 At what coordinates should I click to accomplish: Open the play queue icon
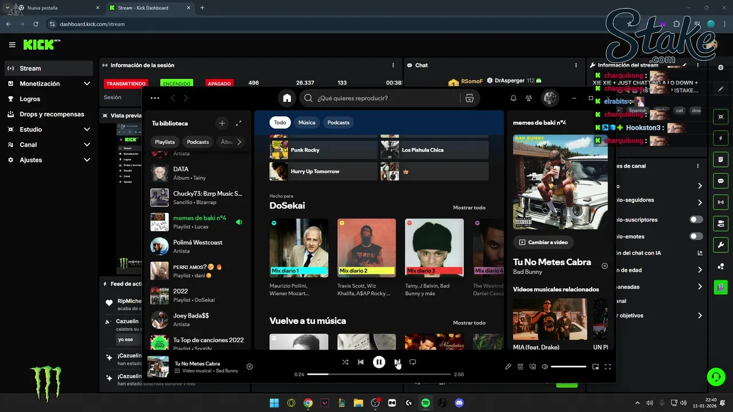[521, 367]
